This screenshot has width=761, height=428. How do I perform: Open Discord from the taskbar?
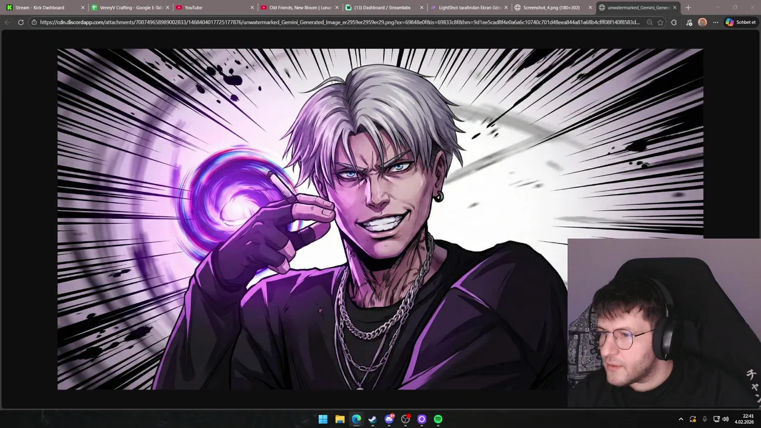coord(389,419)
